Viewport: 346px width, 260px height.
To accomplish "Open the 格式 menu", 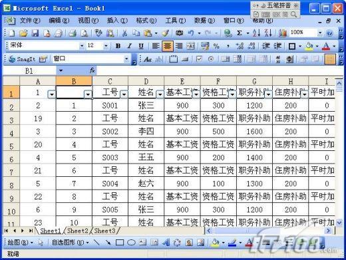I will (x=146, y=21).
